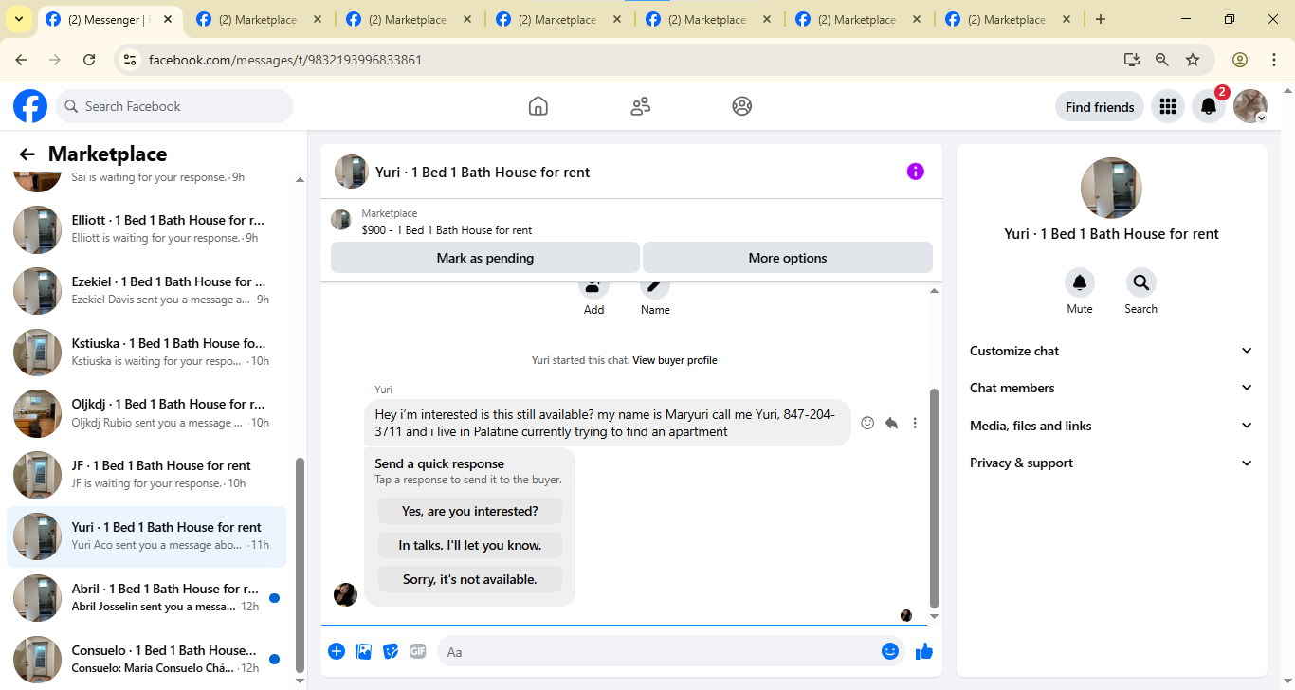Expand Media, files and links section
The height and width of the screenshot is (690, 1295).
click(1111, 426)
